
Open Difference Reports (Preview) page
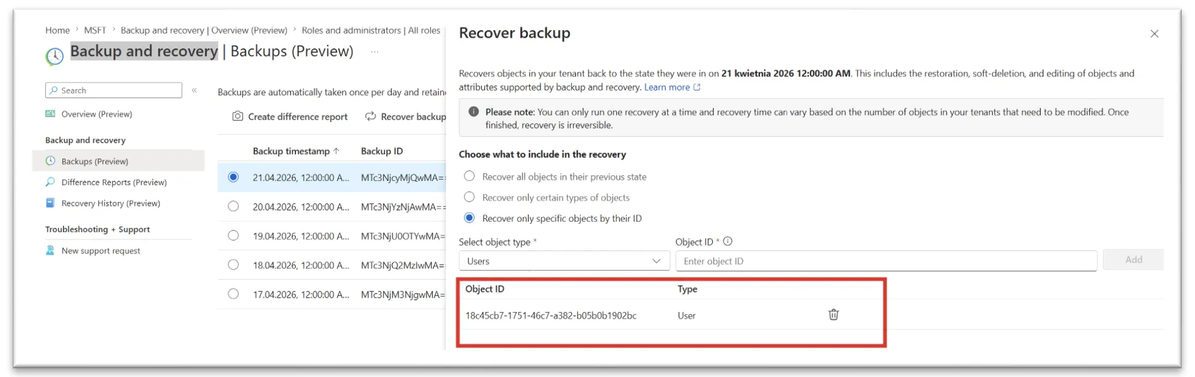tap(114, 182)
